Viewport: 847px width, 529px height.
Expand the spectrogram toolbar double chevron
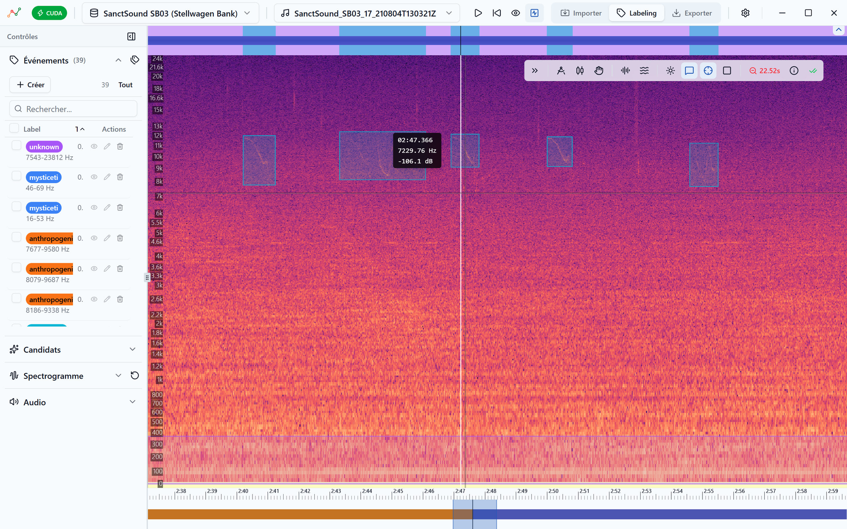click(534, 71)
